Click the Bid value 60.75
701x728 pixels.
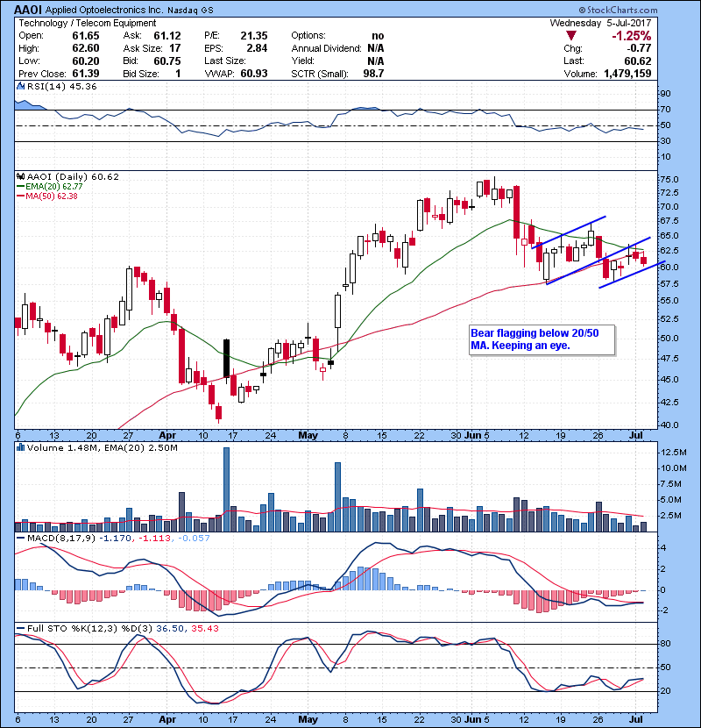pos(167,61)
